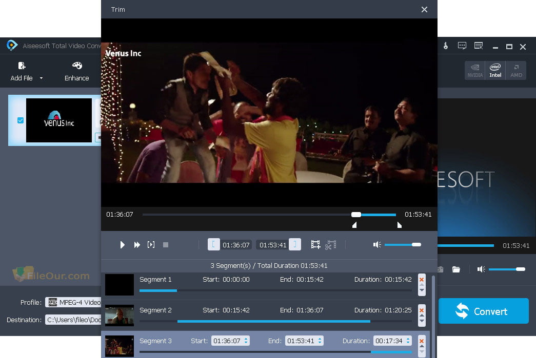Click the start time field 01:36:07 in toolbar
Image resolution: width=536 pixels, height=358 pixels.
point(236,245)
